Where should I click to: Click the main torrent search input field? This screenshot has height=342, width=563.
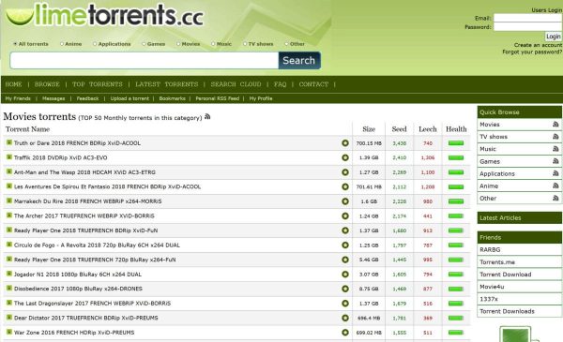pos(145,61)
